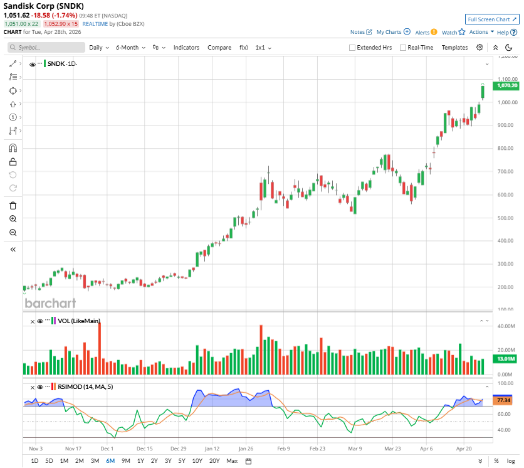Select the 1D time range

point(34,461)
